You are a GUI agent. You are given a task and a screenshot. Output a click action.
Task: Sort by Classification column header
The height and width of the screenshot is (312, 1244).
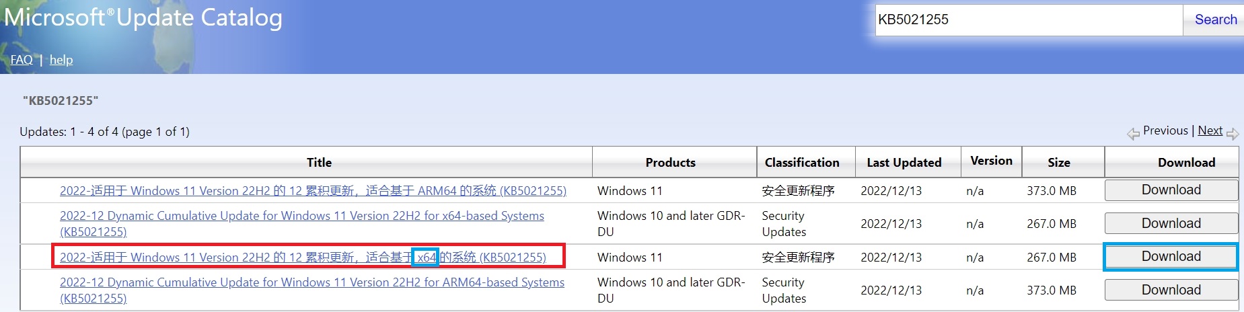point(802,163)
